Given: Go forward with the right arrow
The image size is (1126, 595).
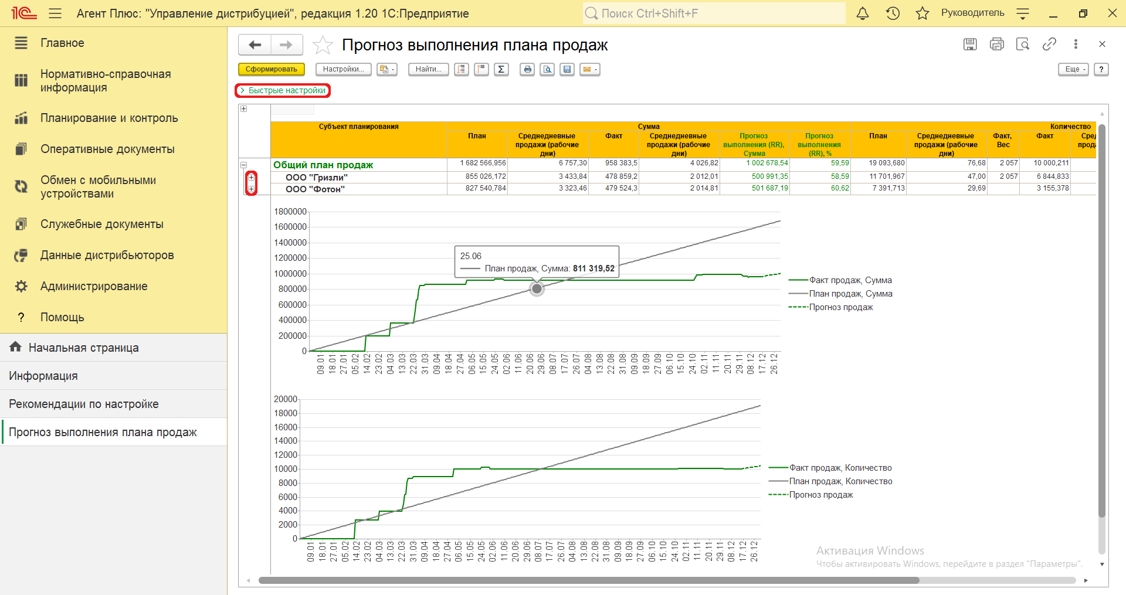Looking at the screenshot, I should [x=286, y=45].
